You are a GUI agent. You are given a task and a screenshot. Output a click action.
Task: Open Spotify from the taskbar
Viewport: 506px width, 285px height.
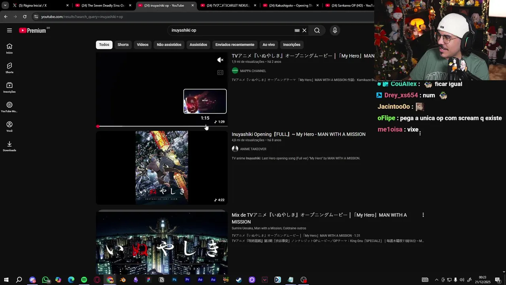84,280
